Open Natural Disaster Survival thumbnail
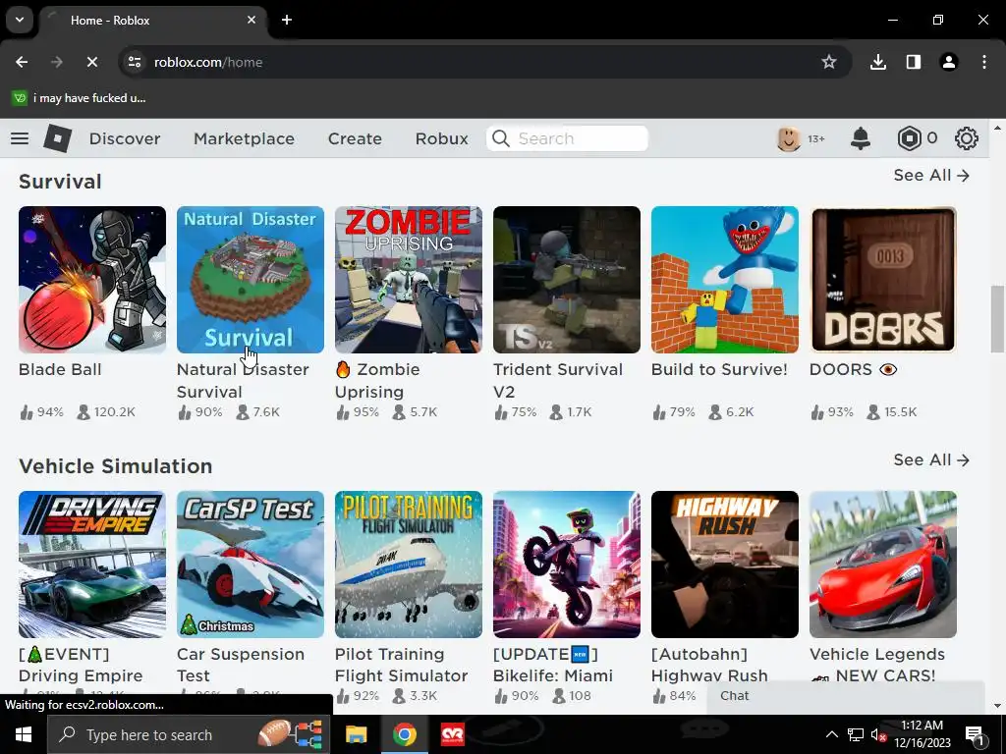The height and width of the screenshot is (754, 1006). [x=251, y=280]
